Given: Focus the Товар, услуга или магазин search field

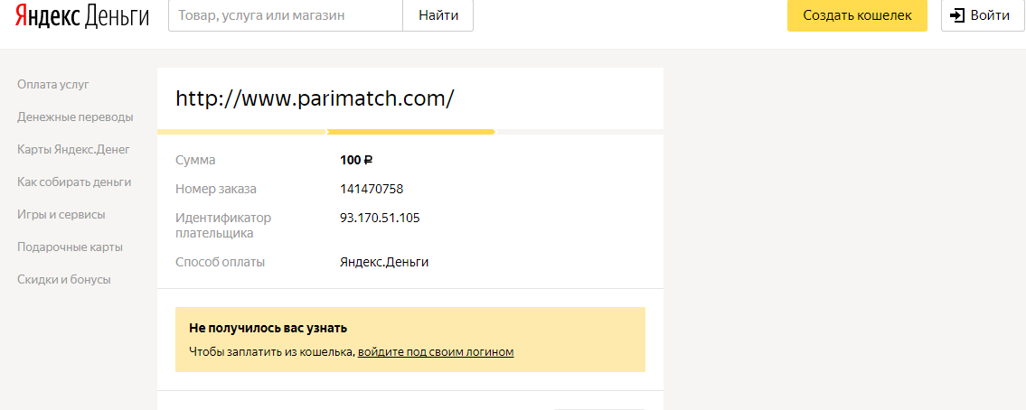Looking at the screenshot, I should click(x=286, y=15).
